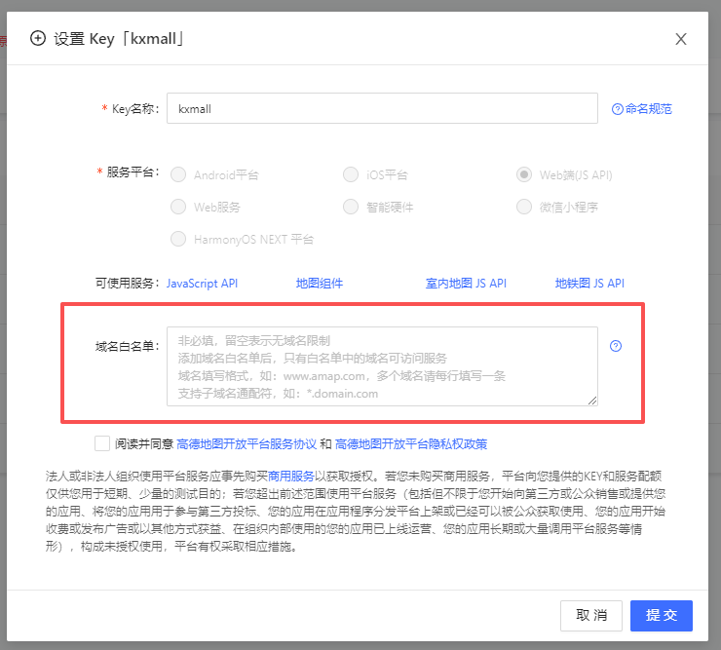Check the 阅读并同意 agreement checkbox
This screenshot has width=721, height=650.
102,443
